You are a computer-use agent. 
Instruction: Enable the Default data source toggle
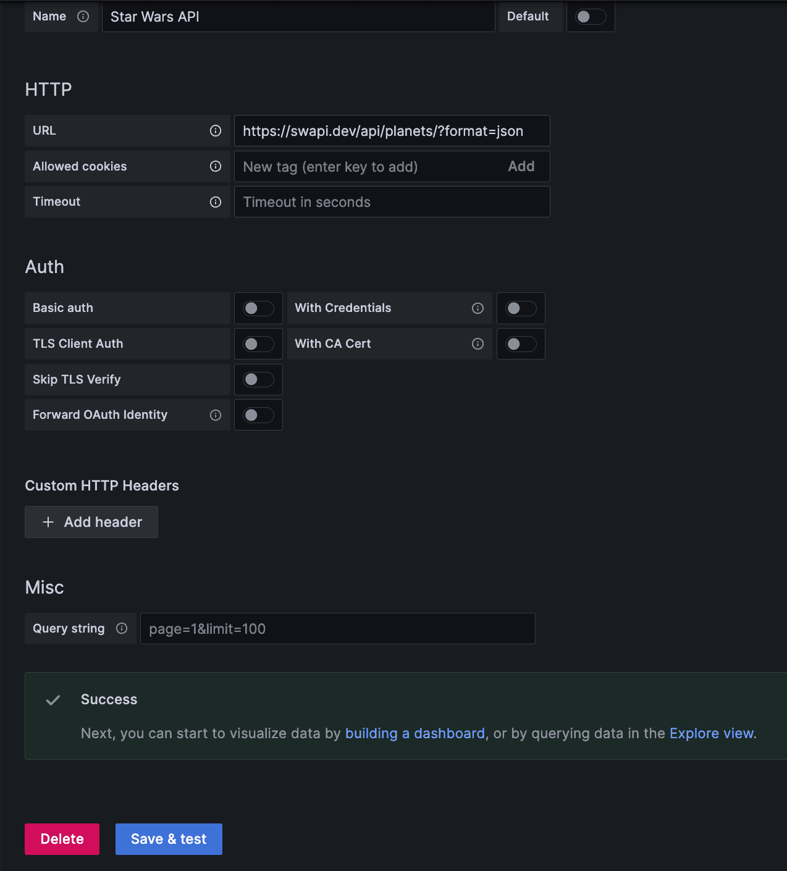coord(590,17)
